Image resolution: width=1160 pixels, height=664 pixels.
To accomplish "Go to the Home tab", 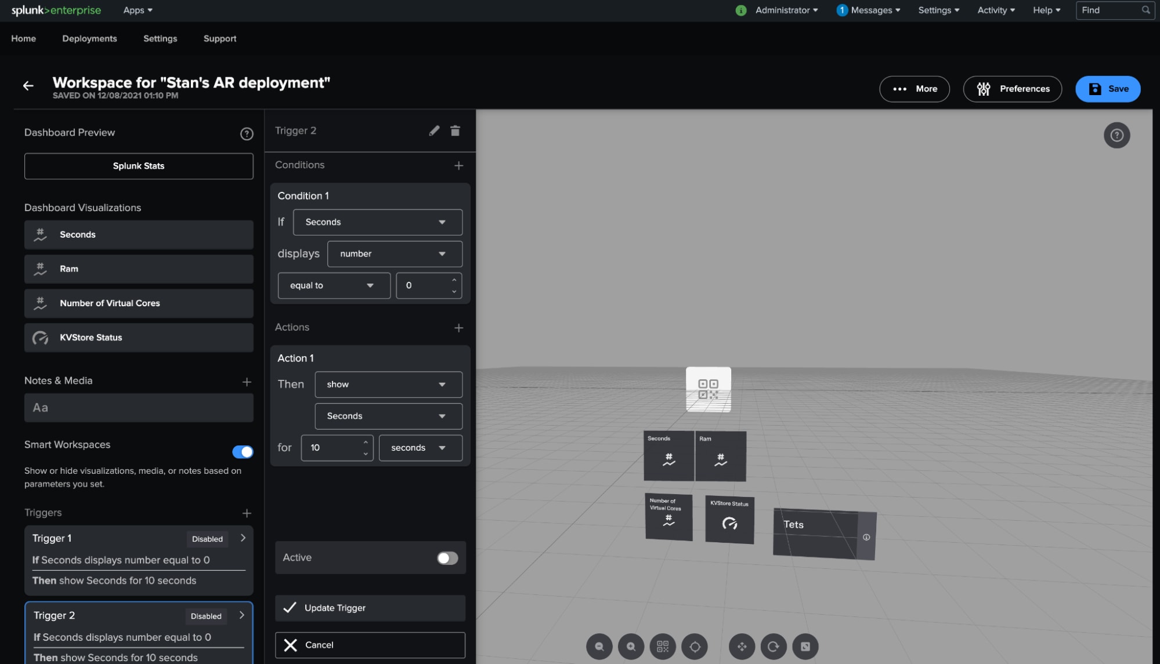I will (x=23, y=39).
